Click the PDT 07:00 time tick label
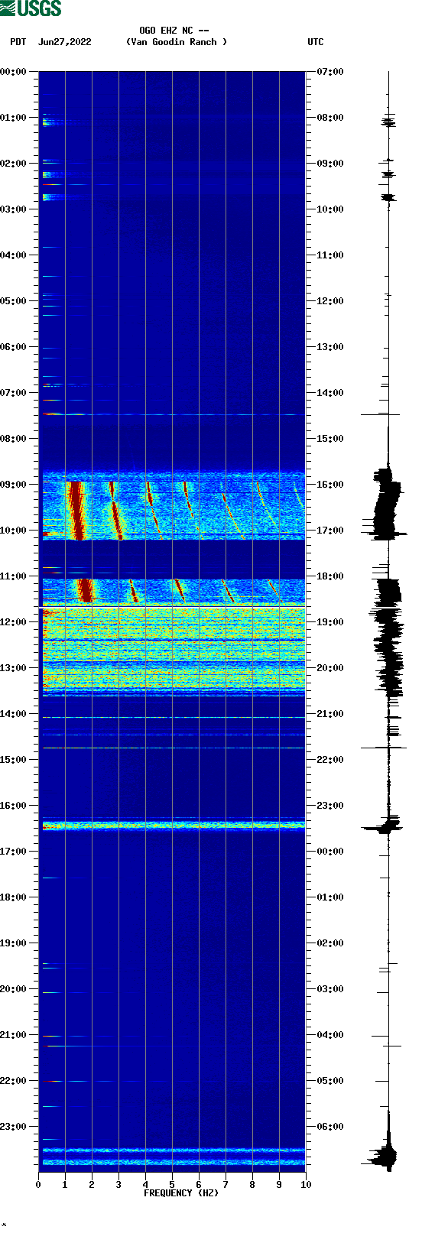Image resolution: width=422 pixels, height=1233 pixels. point(14,393)
